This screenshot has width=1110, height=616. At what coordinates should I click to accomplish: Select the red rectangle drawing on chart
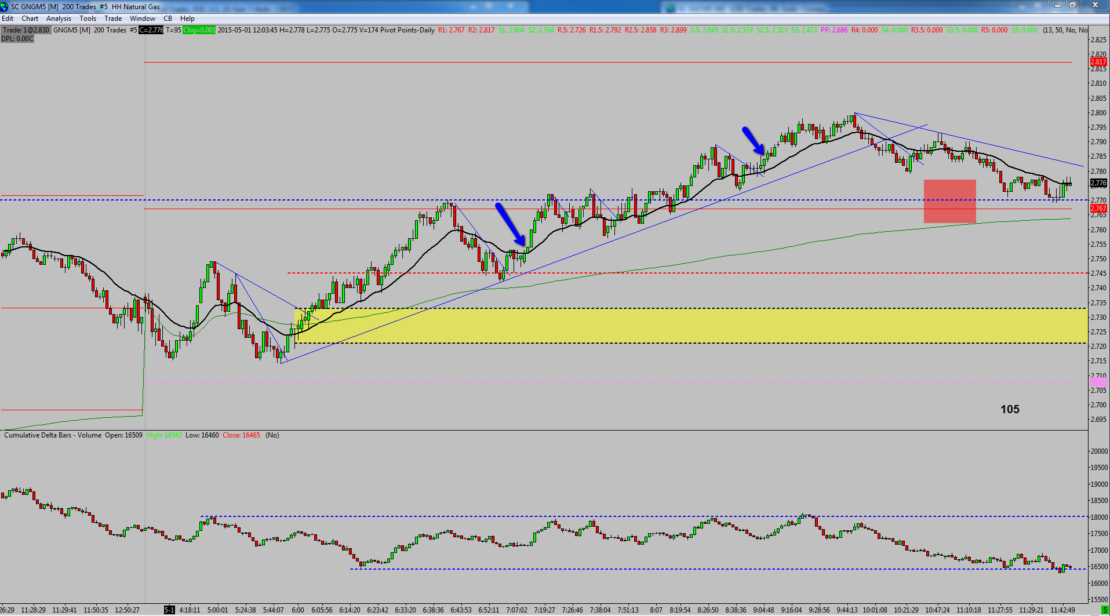pos(950,201)
